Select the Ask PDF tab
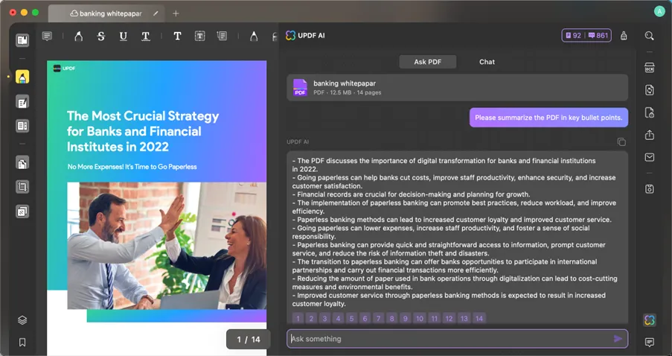The width and height of the screenshot is (672, 356). point(427,62)
